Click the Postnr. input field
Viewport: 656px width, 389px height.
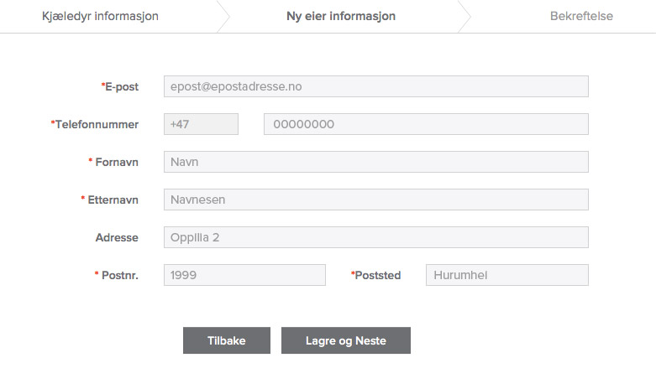(x=244, y=275)
